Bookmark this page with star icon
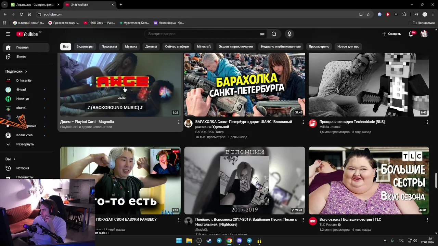The width and height of the screenshot is (438, 246). coord(368,14)
